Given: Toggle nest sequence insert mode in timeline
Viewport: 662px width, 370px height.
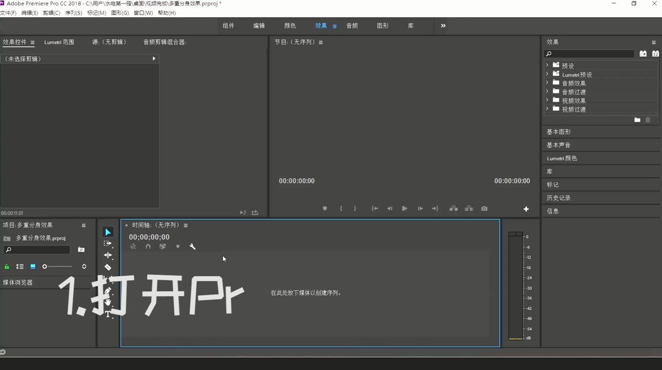Looking at the screenshot, I should [x=133, y=246].
